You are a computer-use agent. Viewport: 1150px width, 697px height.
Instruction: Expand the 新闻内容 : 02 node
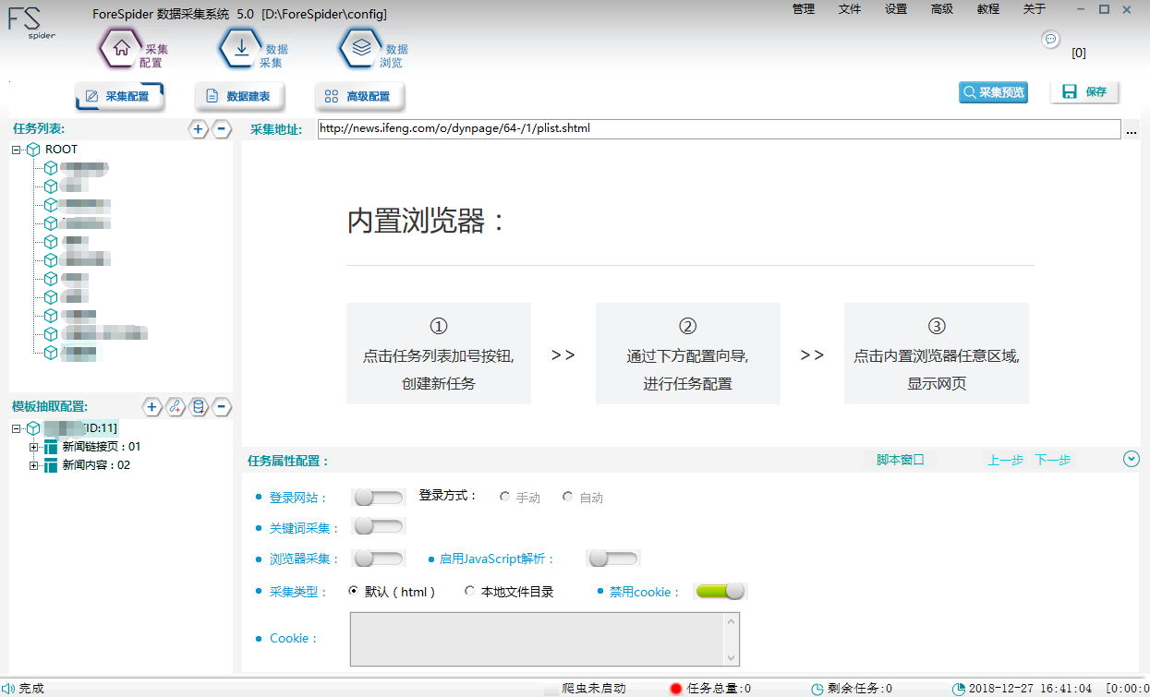coord(34,465)
